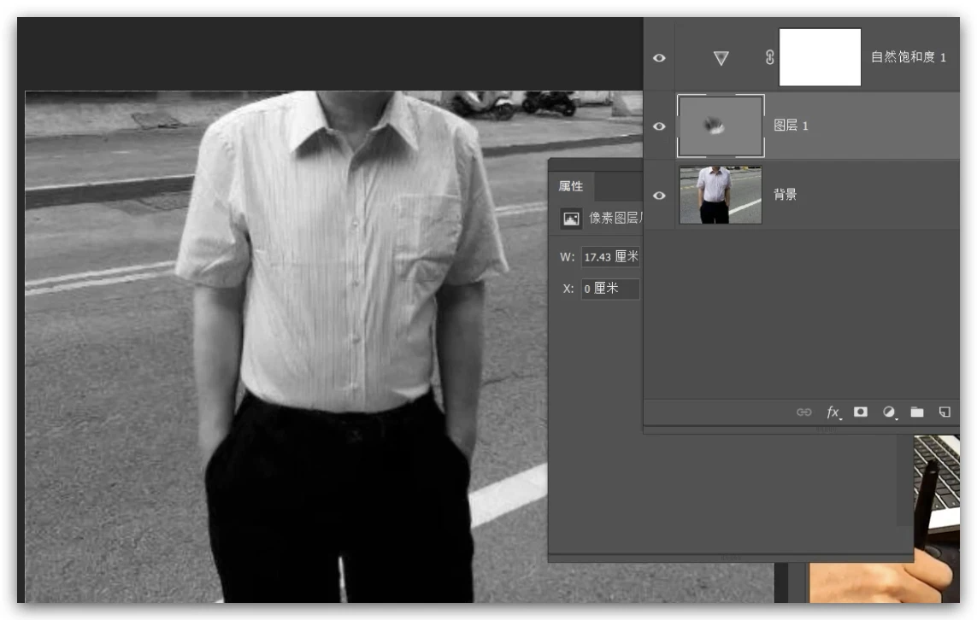Image resolution: width=977 pixels, height=620 pixels.
Task: Click the X position input field
Action: point(610,289)
